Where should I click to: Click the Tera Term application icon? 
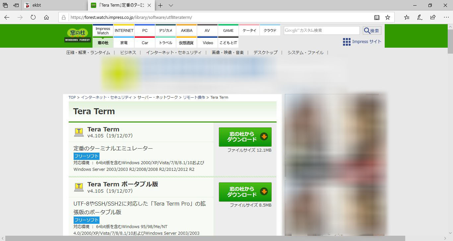(x=79, y=132)
